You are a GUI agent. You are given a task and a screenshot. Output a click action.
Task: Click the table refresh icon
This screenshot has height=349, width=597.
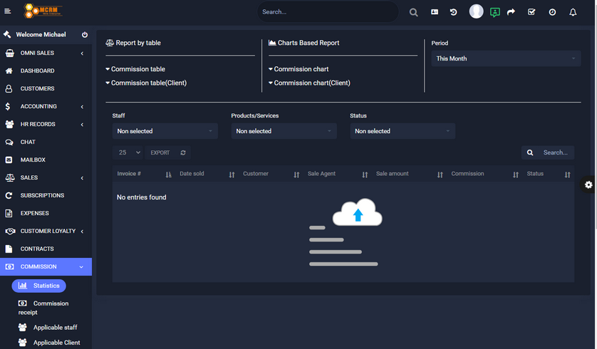click(x=183, y=152)
